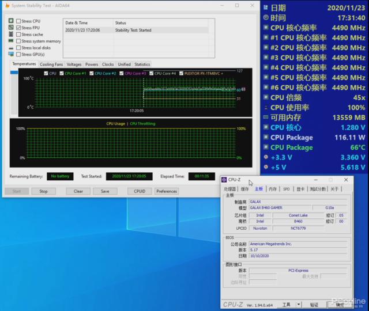The width and height of the screenshot is (369, 311).
Task: Enable Stress local disks checkbox
Action: (18, 48)
